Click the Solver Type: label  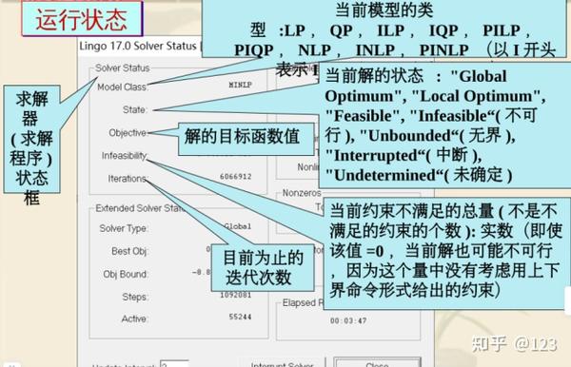tap(124, 228)
